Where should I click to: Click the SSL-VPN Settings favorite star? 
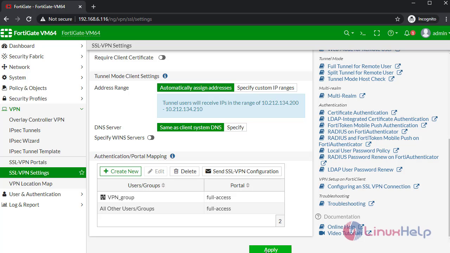pyautogui.click(x=82, y=173)
